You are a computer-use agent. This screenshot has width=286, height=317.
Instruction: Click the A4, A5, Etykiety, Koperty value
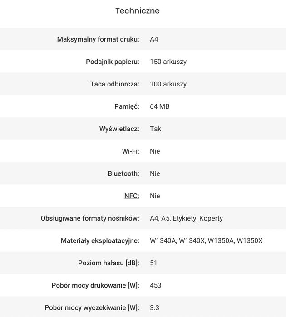(x=186, y=218)
